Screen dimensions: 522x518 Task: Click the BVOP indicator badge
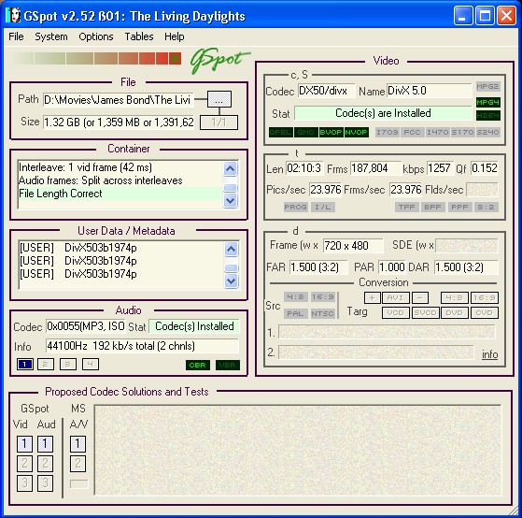click(x=331, y=133)
